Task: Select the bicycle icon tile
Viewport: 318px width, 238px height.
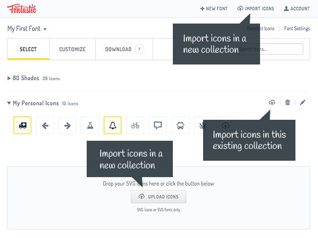Action: [135, 125]
